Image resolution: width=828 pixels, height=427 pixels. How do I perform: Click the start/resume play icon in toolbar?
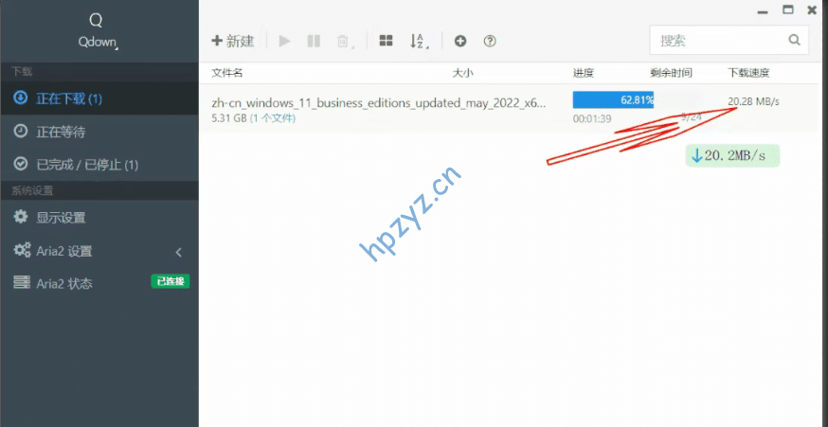[284, 41]
